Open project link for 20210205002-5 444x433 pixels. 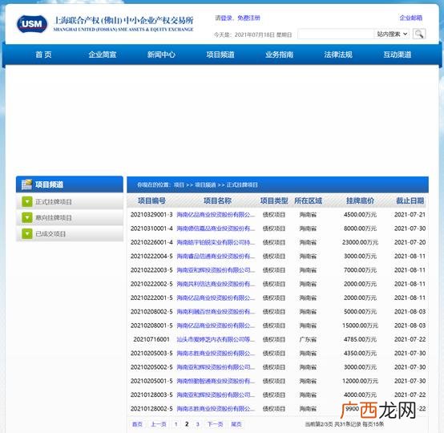pyautogui.click(x=216, y=367)
